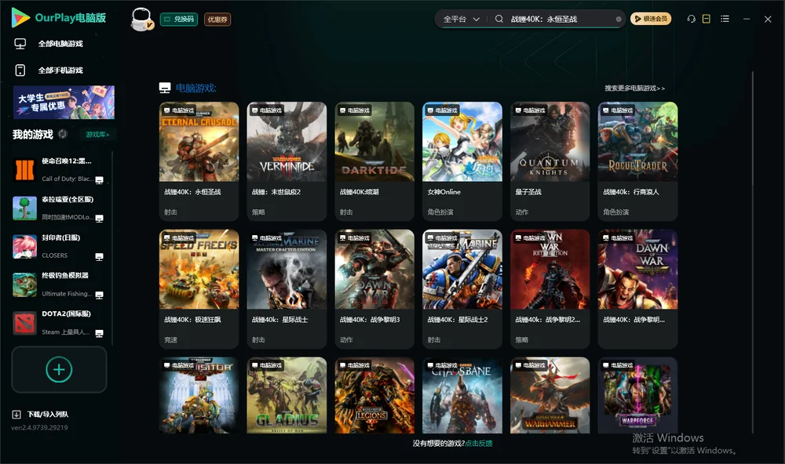The height and width of the screenshot is (464, 785).
Task: Select 泰拉瑞亚(全区服) in my games
Action: [x=59, y=208]
